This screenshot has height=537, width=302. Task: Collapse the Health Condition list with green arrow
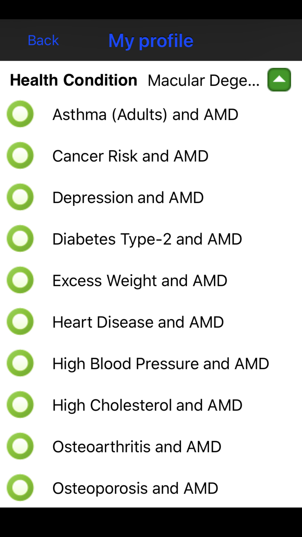(x=279, y=80)
